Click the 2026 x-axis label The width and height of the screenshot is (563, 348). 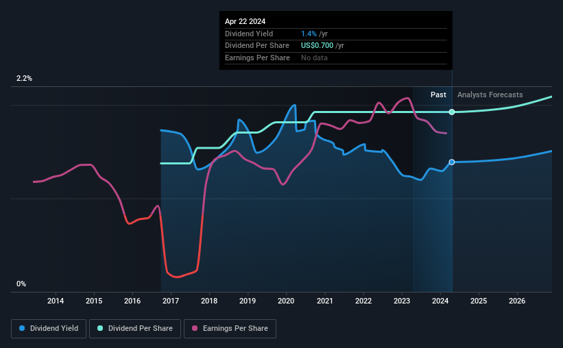(x=517, y=301)
